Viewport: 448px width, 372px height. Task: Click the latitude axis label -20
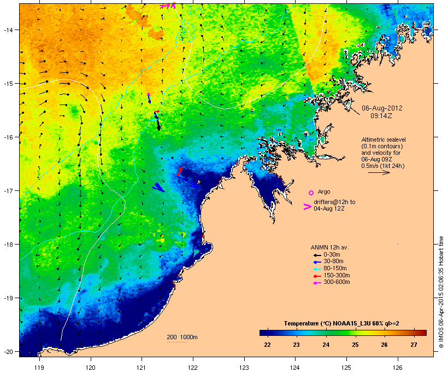coord(8,352)
